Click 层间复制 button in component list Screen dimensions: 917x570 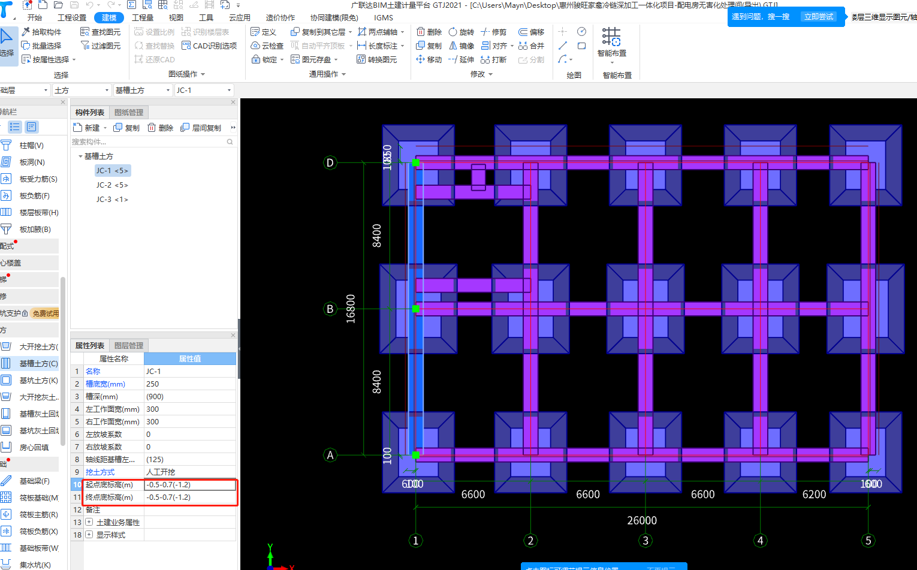point(201,128)
